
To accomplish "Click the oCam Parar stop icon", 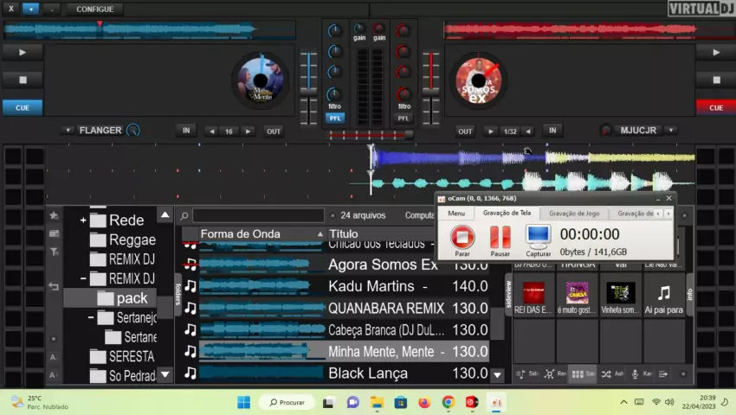I will tap(462, 237).
